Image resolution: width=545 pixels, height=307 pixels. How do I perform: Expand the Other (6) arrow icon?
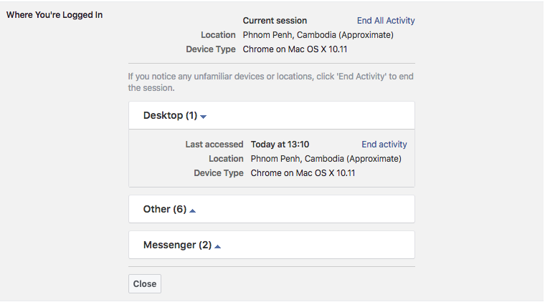tap(193, 210)
